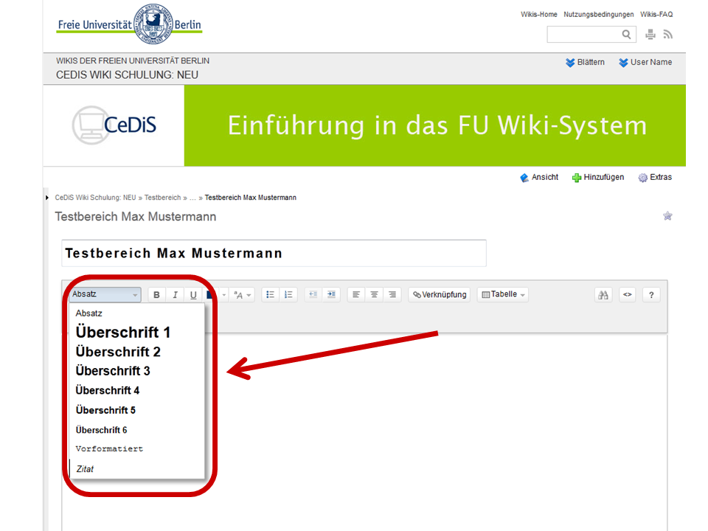Go to CeDiS Wiki Schulung: NEU breadcrumb
This screenshot has width=708, height=531.
tap(95, 198)
